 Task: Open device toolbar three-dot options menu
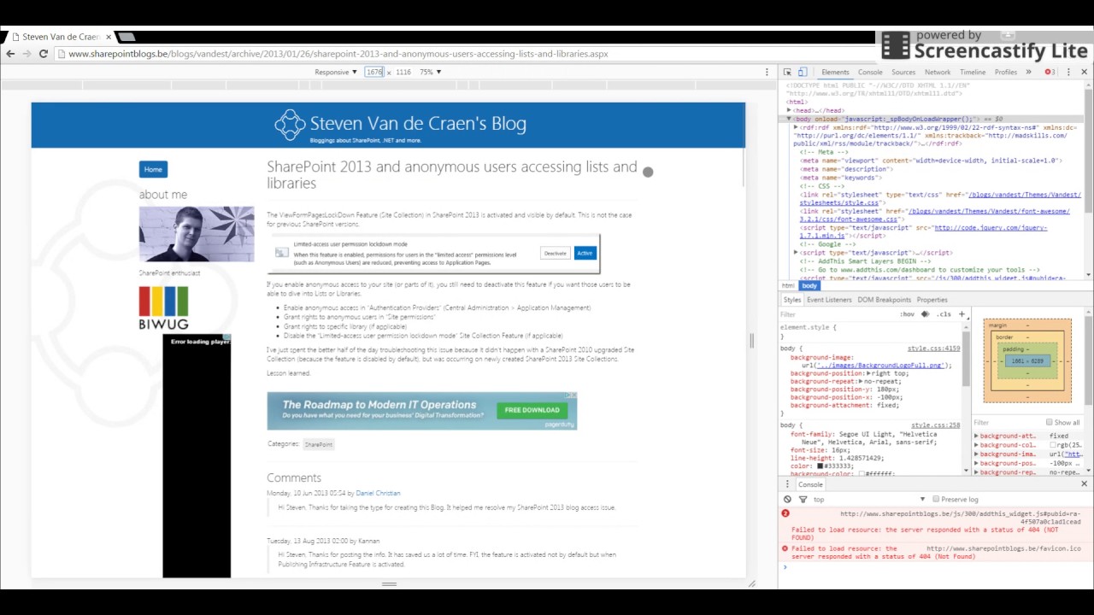(x=767, y=73)
